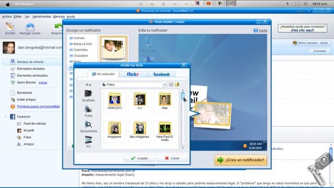The image size is (334, 188).
Task: Click the new folder icon beside Fotos dropdown
Action: [177, 85]
